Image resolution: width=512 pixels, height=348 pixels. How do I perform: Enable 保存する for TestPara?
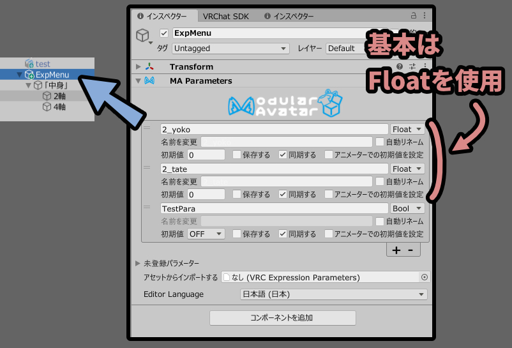point(236,234)
